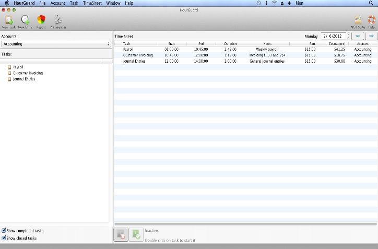Open the Accounts dropdown showing Accounting
This screenshot has width=378, height=249.
click(x=55, y=44)
